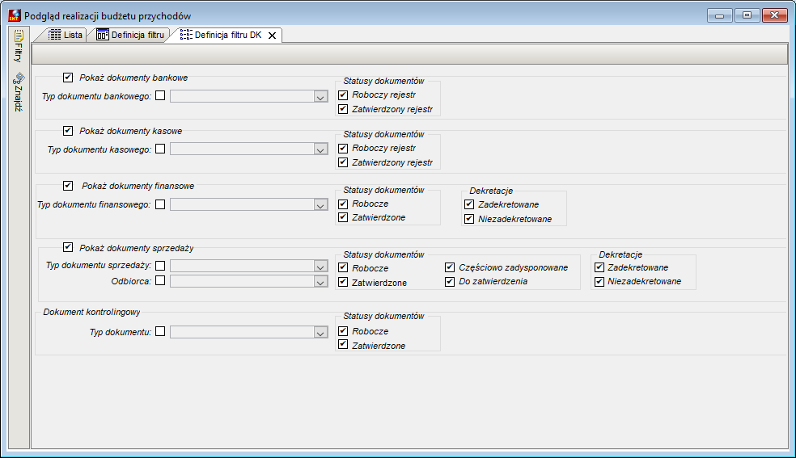Click the Definicja filtru DK tab icon
Image resolution: width=796 pixels, height=458 pixels.
coord(186,35)
